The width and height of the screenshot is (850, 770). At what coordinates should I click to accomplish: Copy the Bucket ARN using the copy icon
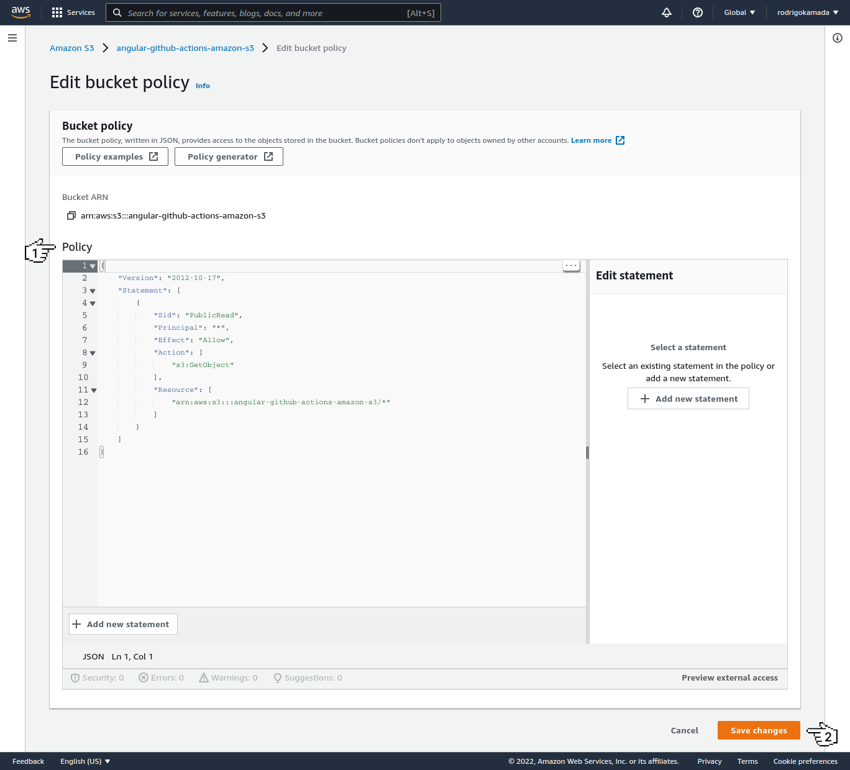71,215
